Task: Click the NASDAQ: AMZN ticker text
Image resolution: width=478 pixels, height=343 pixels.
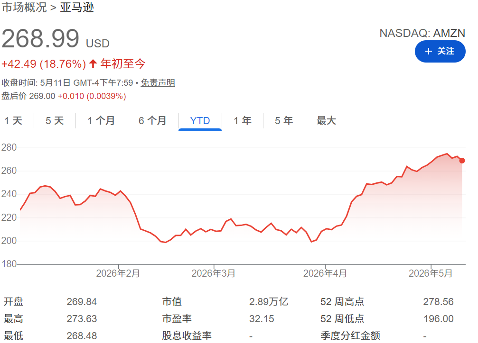Action: tap(422, 33)
